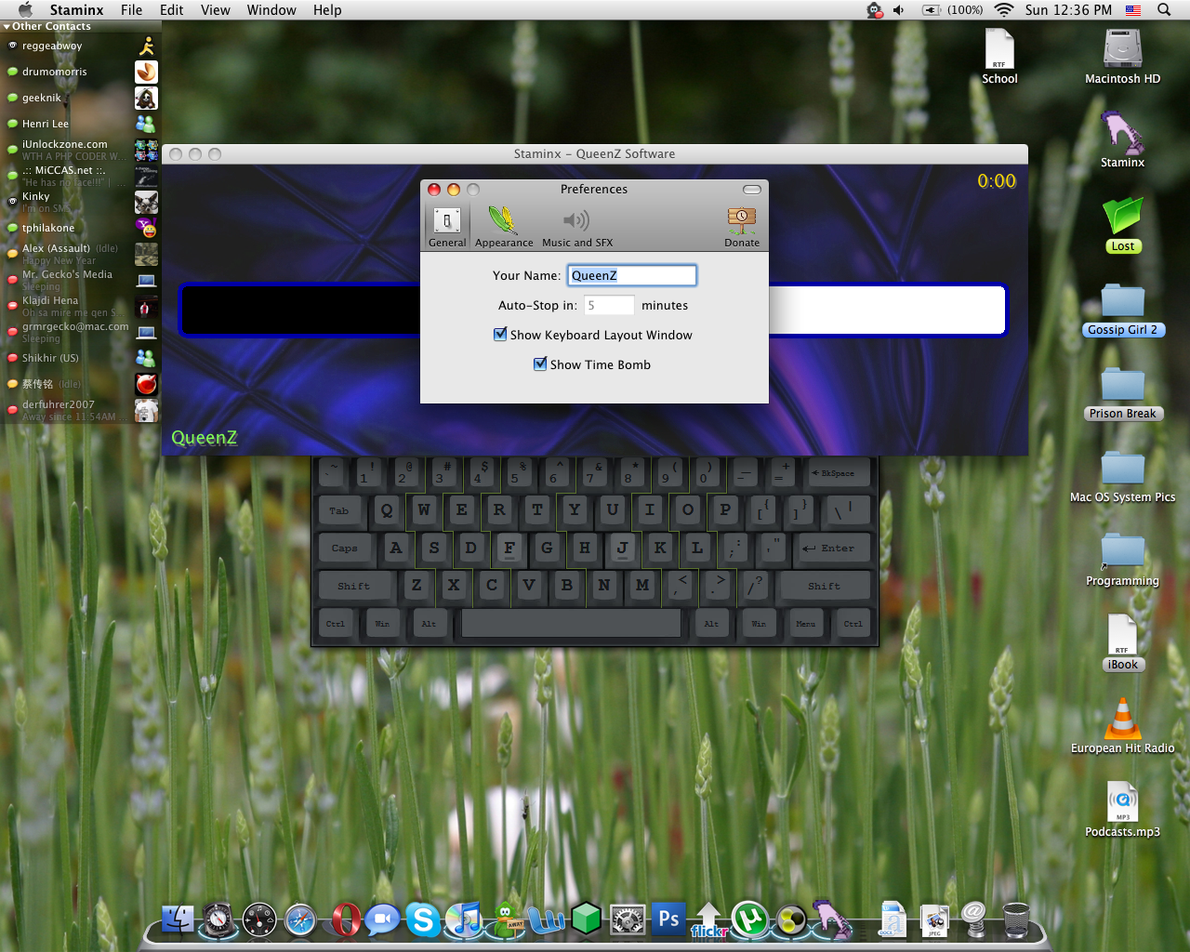Open Flickr uploader in dock
The width and height of the screenshot is (1190, 952).
click(708, 920)
